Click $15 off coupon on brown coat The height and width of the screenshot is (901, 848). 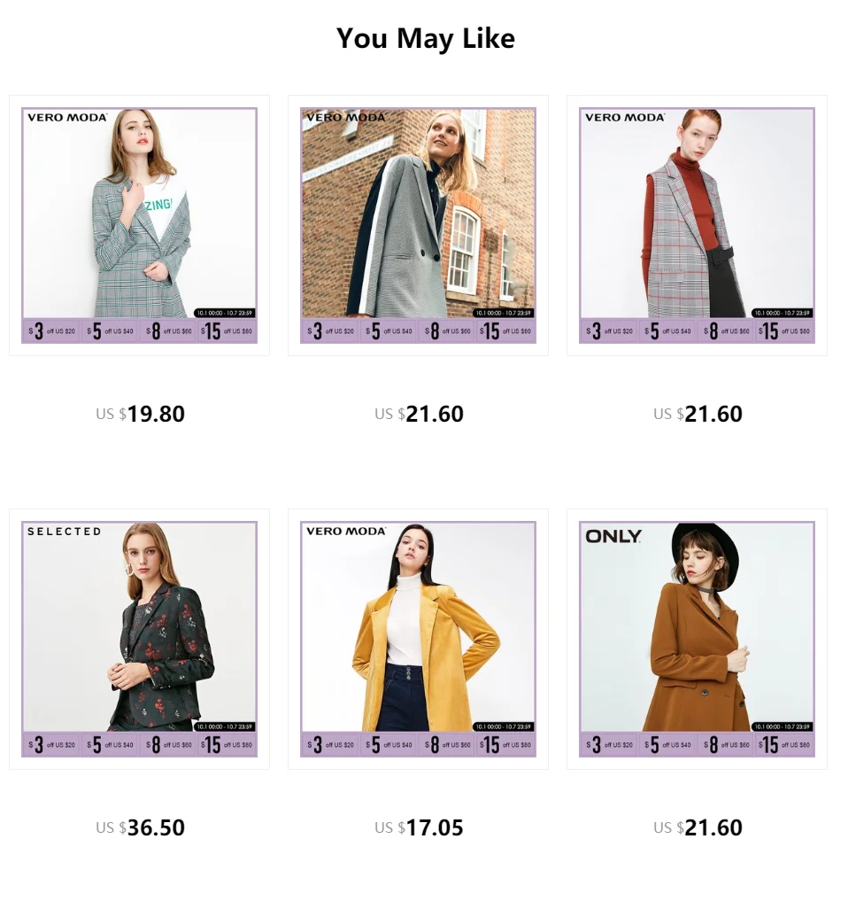pyautogui.click(x=783, y=745)
